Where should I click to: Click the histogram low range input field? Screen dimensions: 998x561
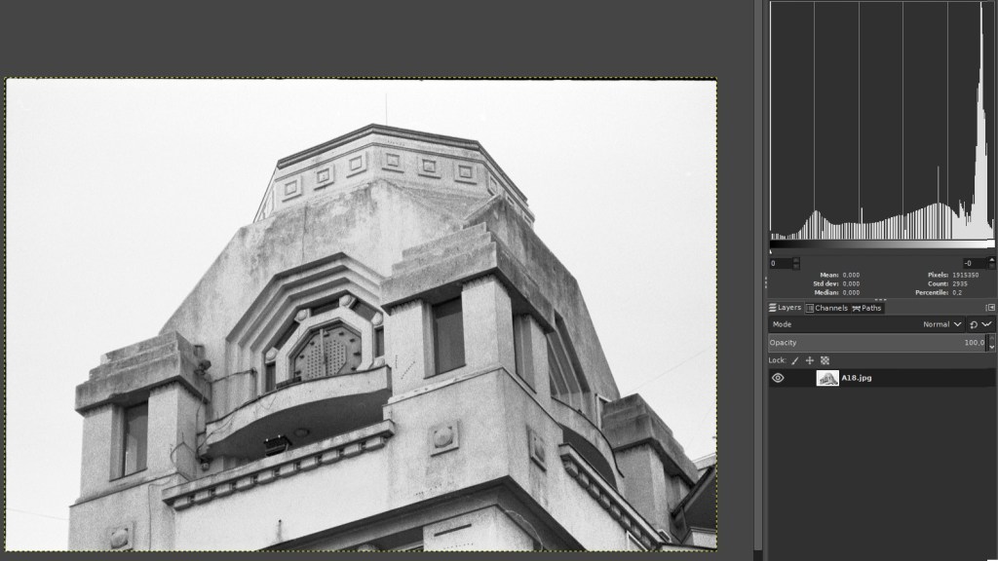click(x=781, y=263)
